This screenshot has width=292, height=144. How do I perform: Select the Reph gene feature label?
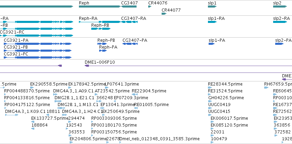tap(84, 3)
